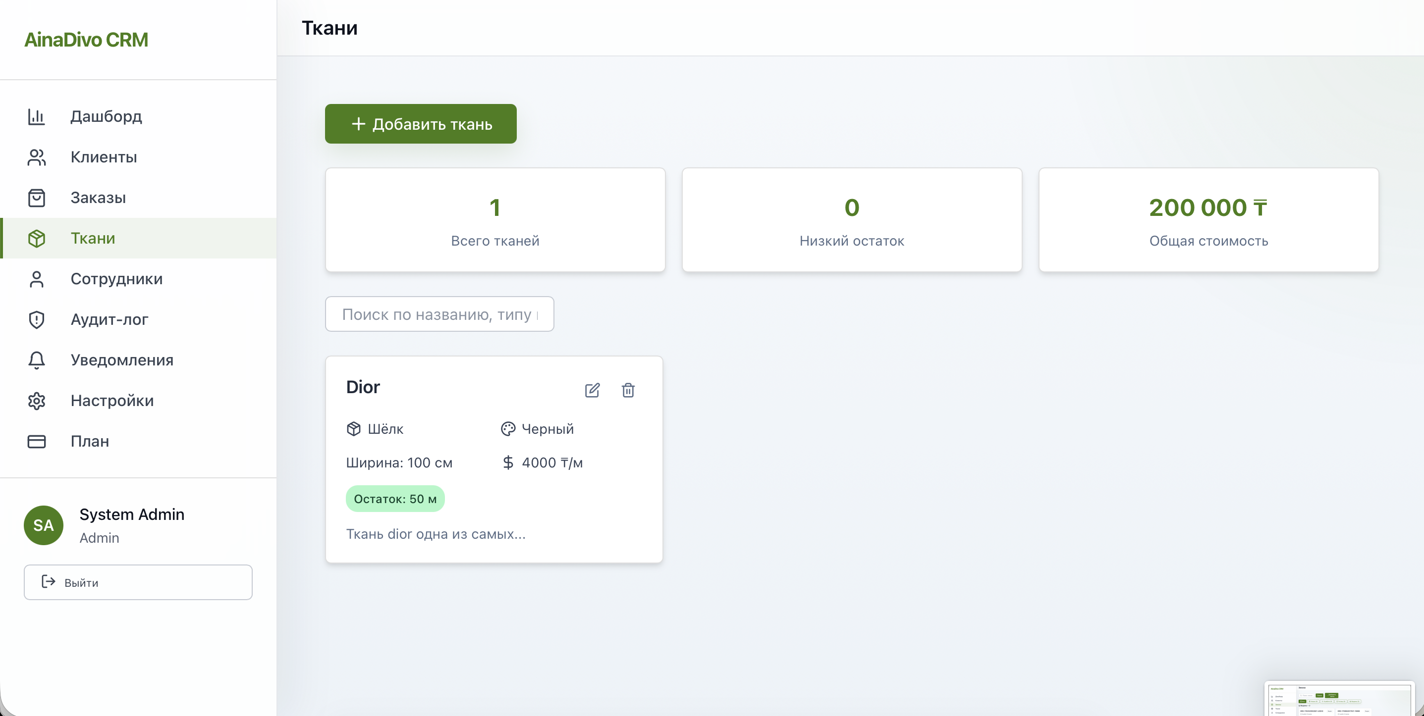Screen dimensions: 1424x716
Task: Open Аудит-лог section
Action: click(x=138, y=320)
